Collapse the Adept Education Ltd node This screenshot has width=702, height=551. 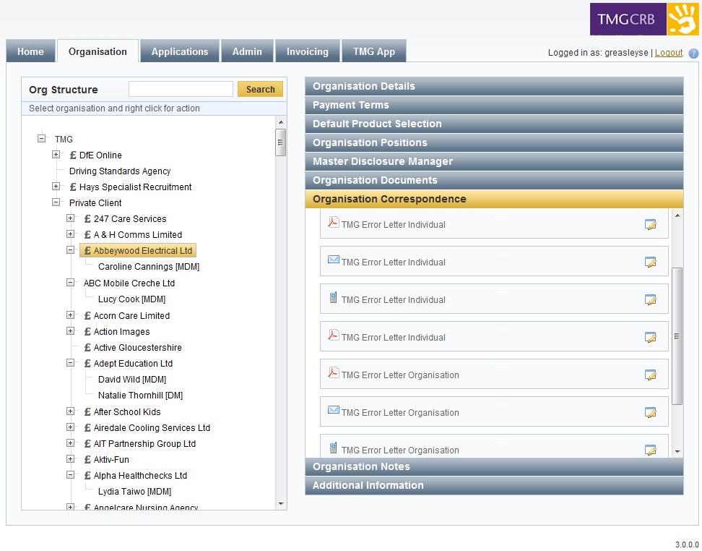[70, 363]
